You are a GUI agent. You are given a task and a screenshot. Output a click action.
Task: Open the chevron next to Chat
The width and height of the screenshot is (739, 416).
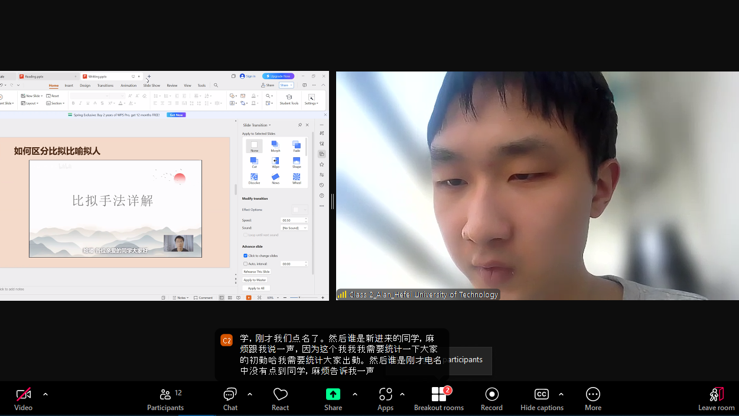249,394
